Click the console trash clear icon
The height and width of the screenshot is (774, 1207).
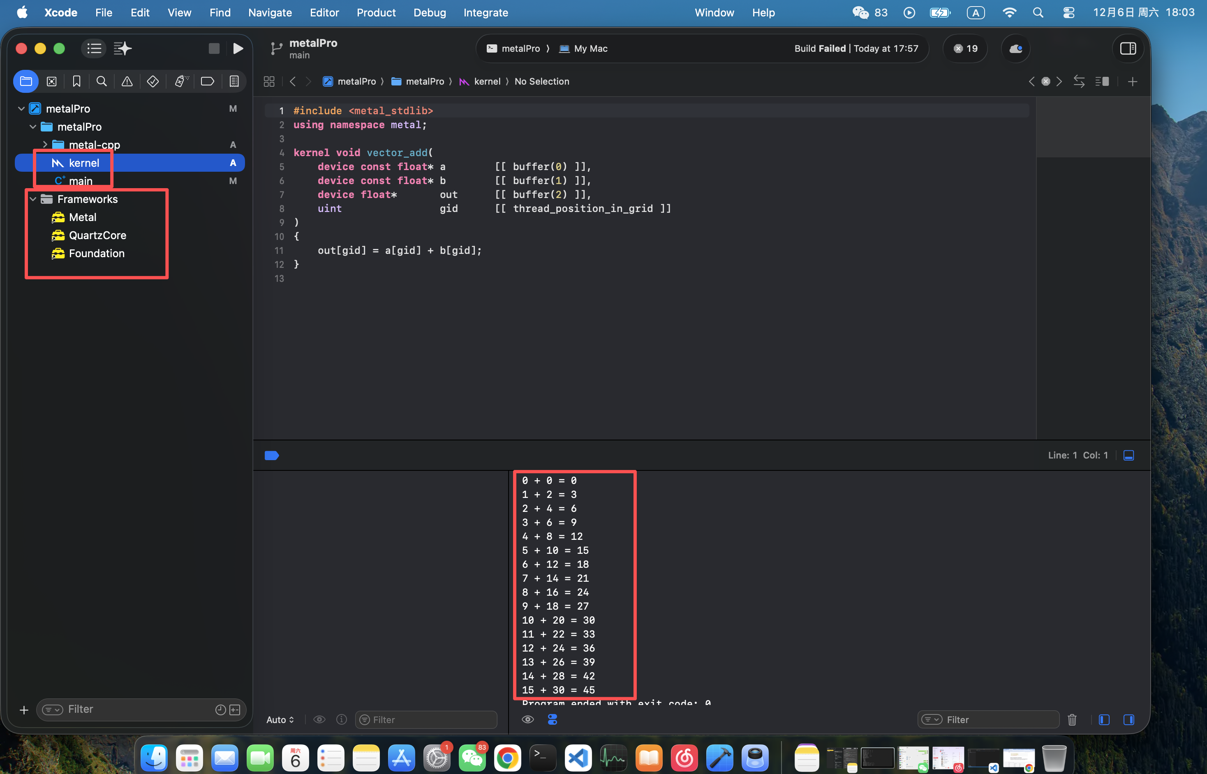click(x=1072, y=720)
